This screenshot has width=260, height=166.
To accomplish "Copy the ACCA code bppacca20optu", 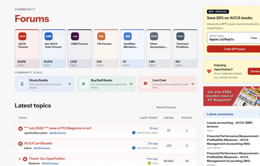I will pyautogui.click(x=254, y=38).
